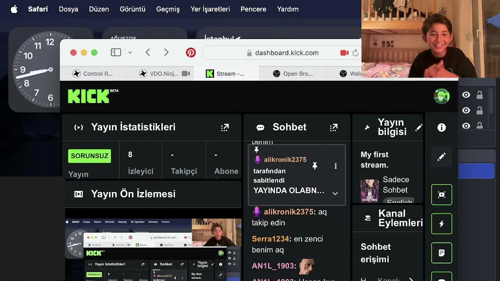Go forward in Safari history
The height and width of the screenshot is (281, 500).
point(166,52)
